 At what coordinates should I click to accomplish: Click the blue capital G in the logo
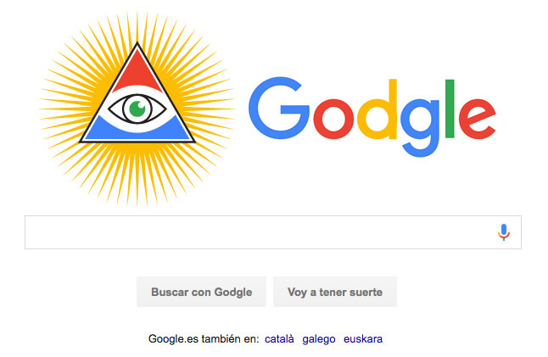(x=279, y=108)
